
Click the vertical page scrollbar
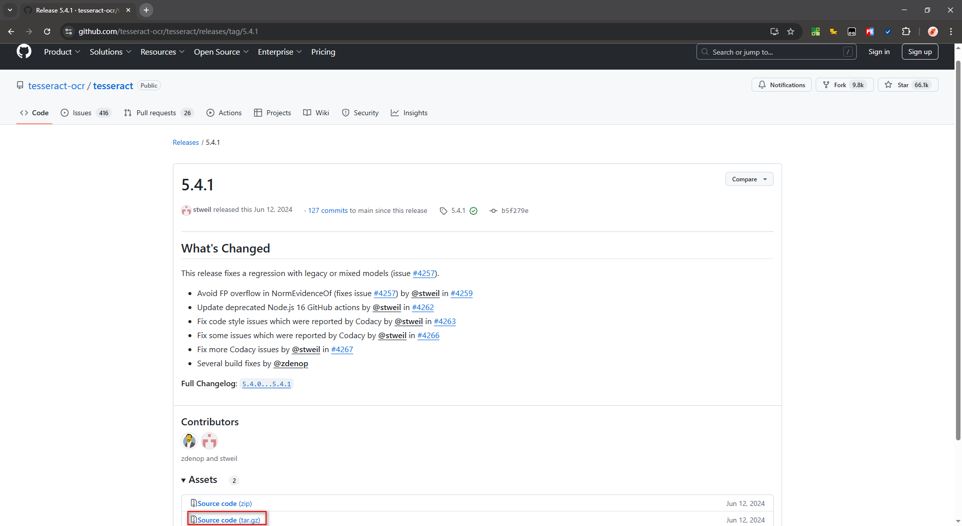coord(958,250)
